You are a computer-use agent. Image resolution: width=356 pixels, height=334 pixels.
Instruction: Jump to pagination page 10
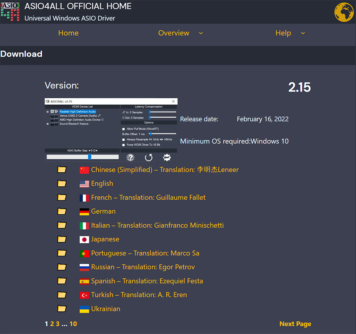[73, 324]
